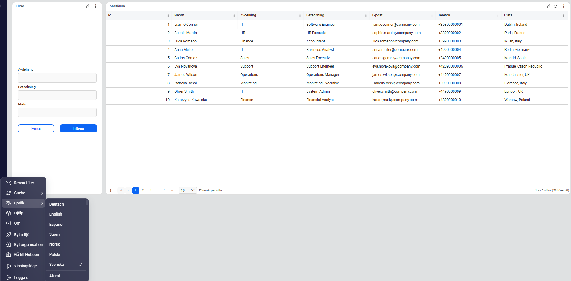Viewport: 571px width, 281px height.
Task: Open the Anställda panel three-dot options menu
Action: 564,6
